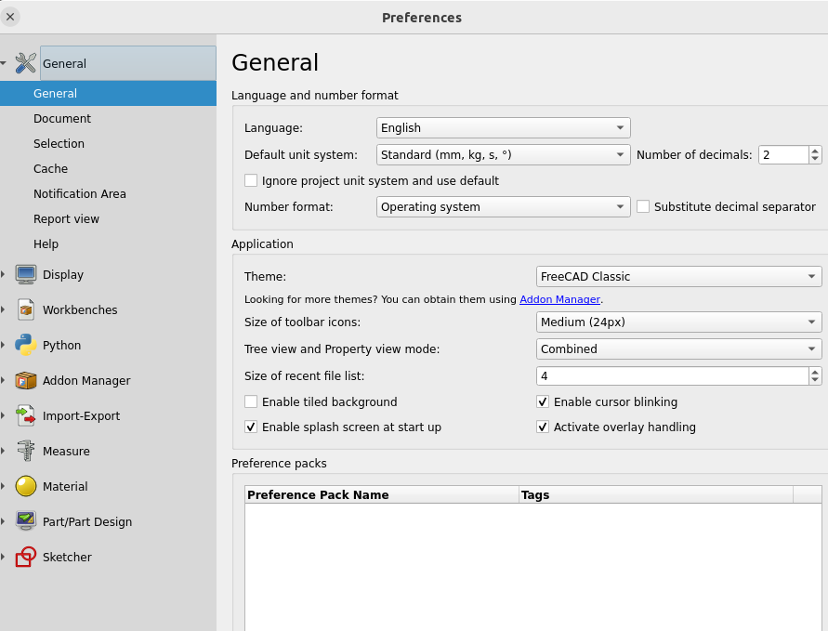Select the Sketcher icon
This screenshot has height=631, width=828.
(26, 557)
